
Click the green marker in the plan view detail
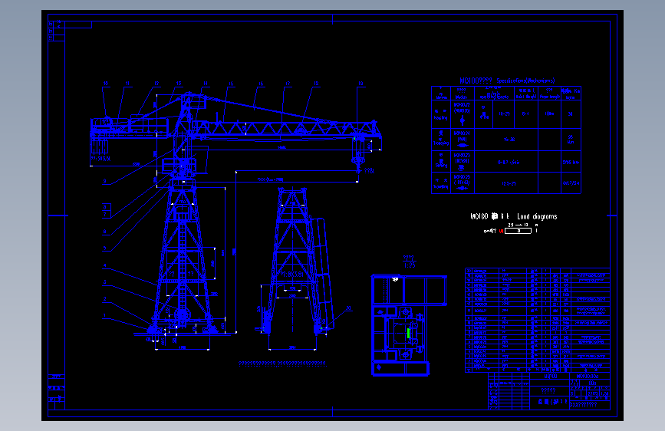pyautogui.click(x=408, y=333)
